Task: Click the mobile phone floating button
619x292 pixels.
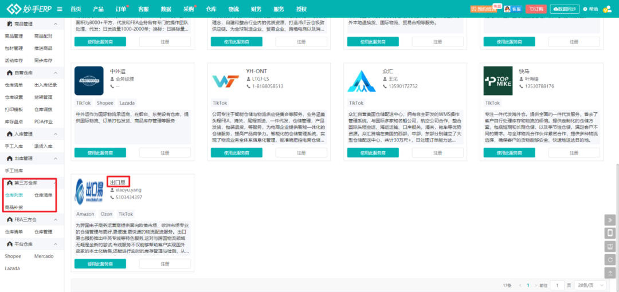Action: click(x=610, y=233)
